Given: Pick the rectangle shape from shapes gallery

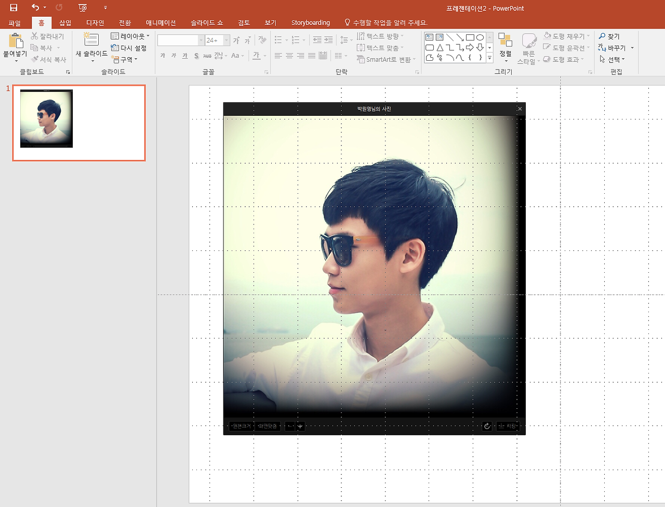Looking at the screenshot, I should (470, 37).
